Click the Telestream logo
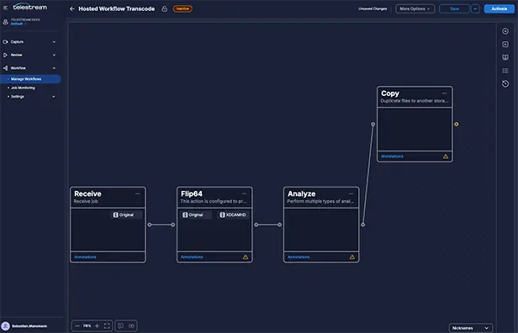 pos(29,7)
